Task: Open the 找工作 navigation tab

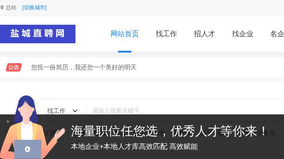Action: [x=166, y=34]
